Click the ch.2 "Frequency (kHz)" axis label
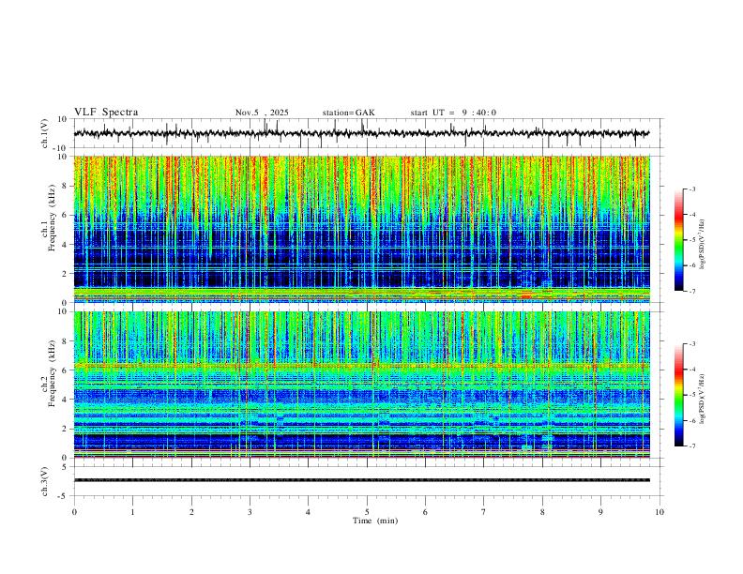 coord(53,373)
